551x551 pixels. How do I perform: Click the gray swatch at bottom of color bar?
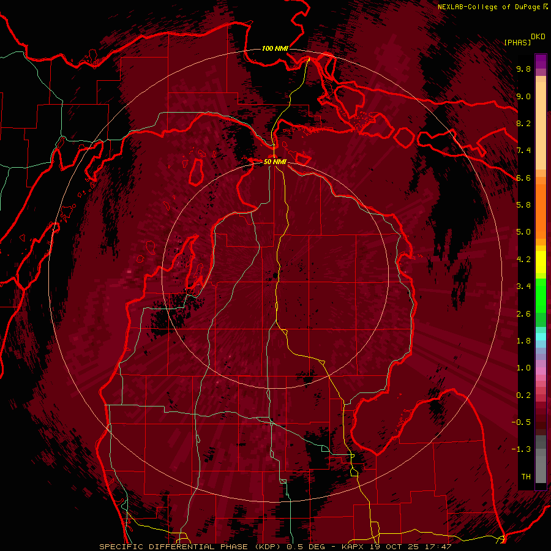[x=541, y=469]
